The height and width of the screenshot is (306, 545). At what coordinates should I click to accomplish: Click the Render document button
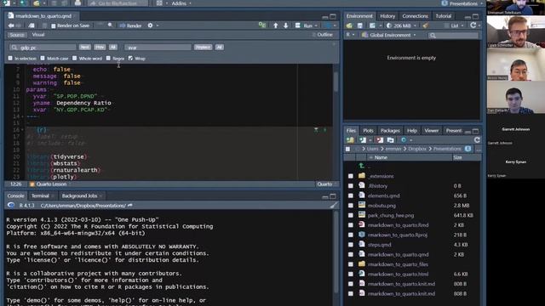coord(130,25)
